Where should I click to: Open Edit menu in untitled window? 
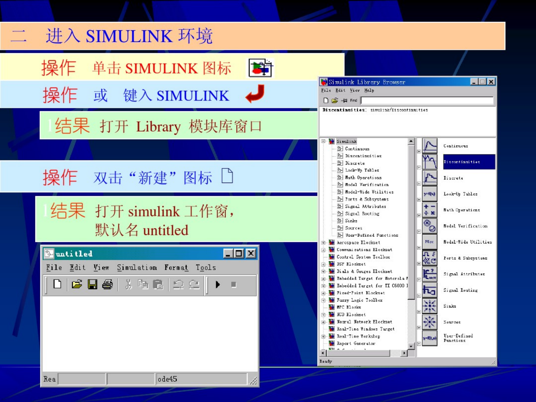click(78, 268)
